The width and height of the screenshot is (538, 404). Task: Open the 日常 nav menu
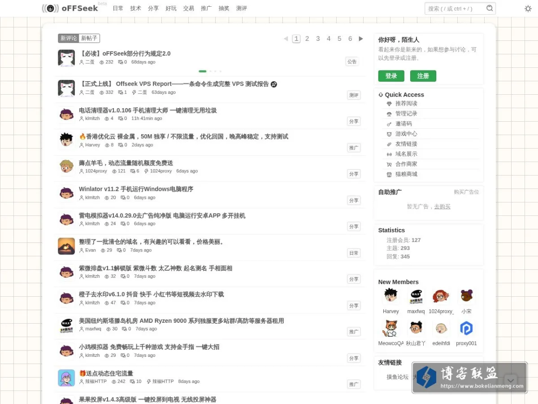(x=118, y=8)
